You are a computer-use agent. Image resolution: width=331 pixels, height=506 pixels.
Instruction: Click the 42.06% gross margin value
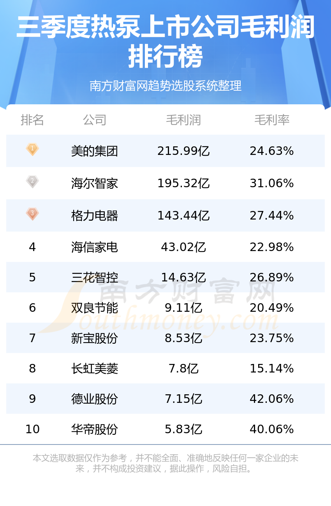(x=272, y=399)
